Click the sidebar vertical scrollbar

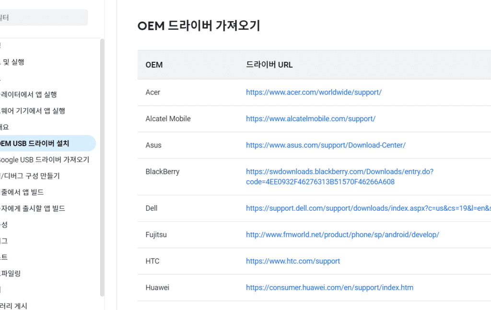click(x=102, y=167)
